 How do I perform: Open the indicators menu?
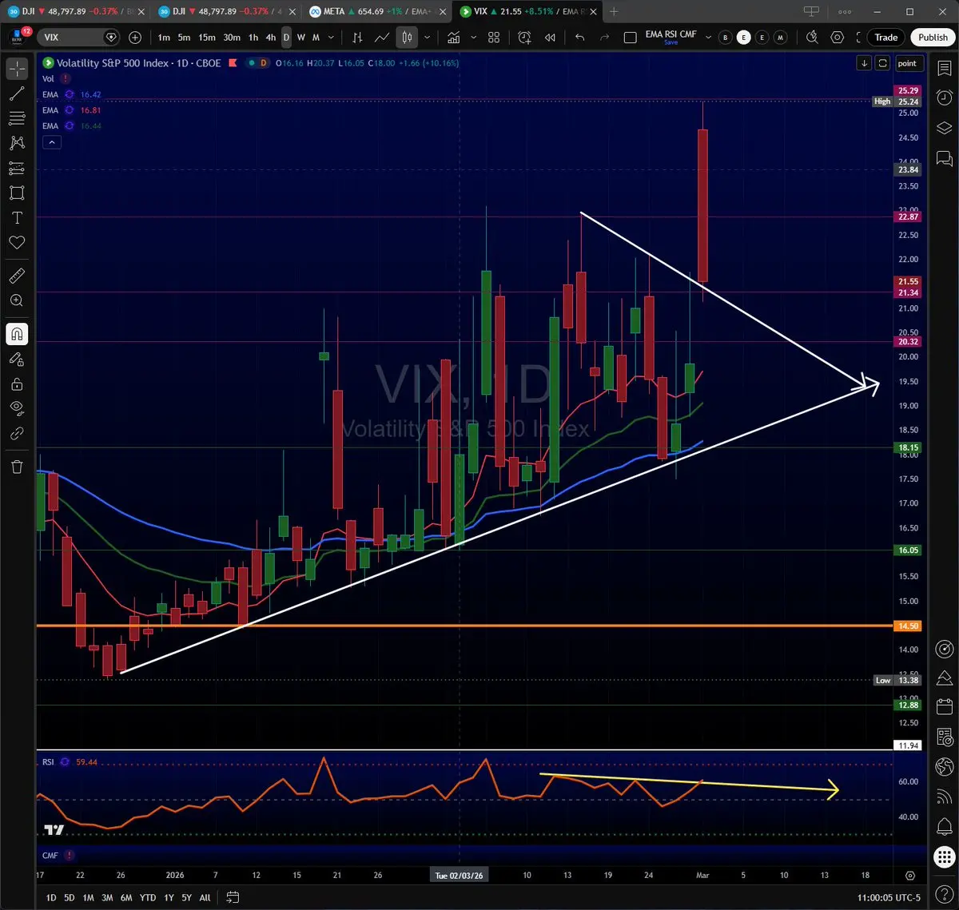pyautogui.click(x=454, y=38)
